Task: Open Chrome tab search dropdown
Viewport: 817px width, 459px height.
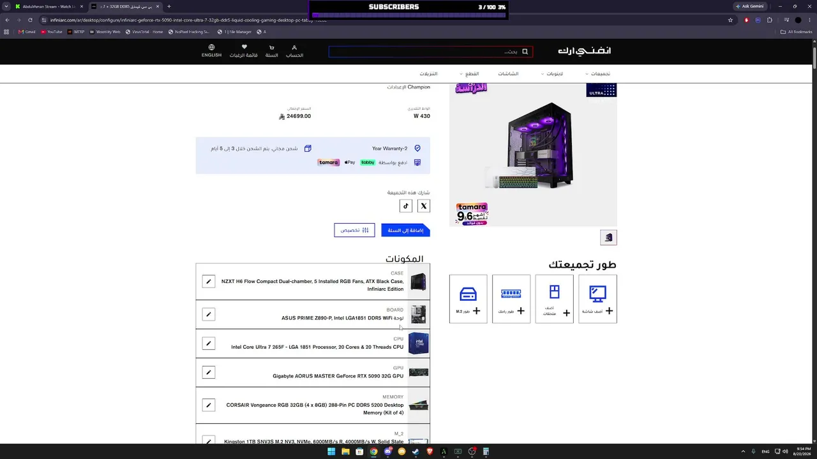Action: coord(6,6)
